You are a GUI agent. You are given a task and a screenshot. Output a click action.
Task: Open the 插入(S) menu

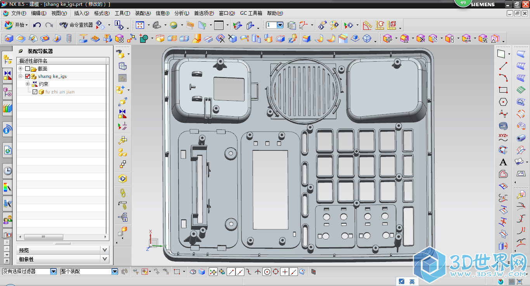pos(81,13)
